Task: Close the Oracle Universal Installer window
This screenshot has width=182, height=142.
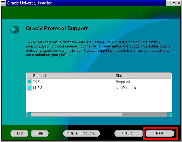Action: point(178,3)
